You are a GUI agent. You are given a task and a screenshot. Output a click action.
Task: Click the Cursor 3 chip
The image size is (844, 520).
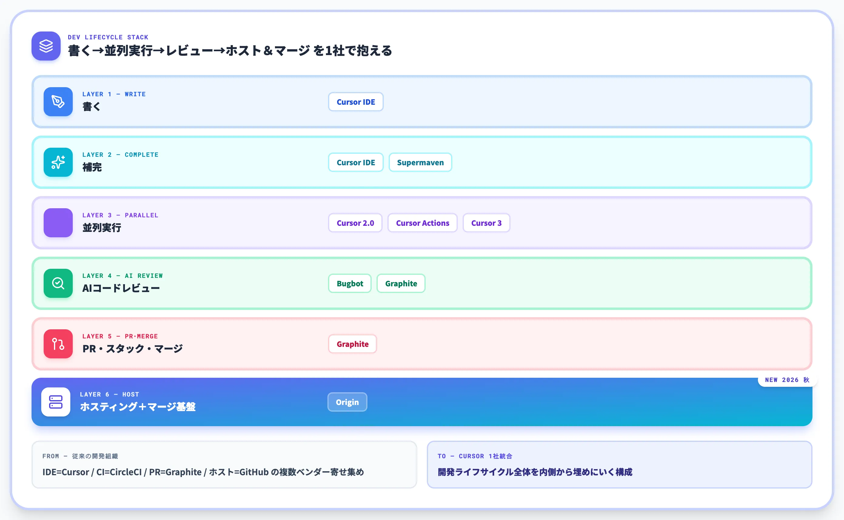point(486,223)
